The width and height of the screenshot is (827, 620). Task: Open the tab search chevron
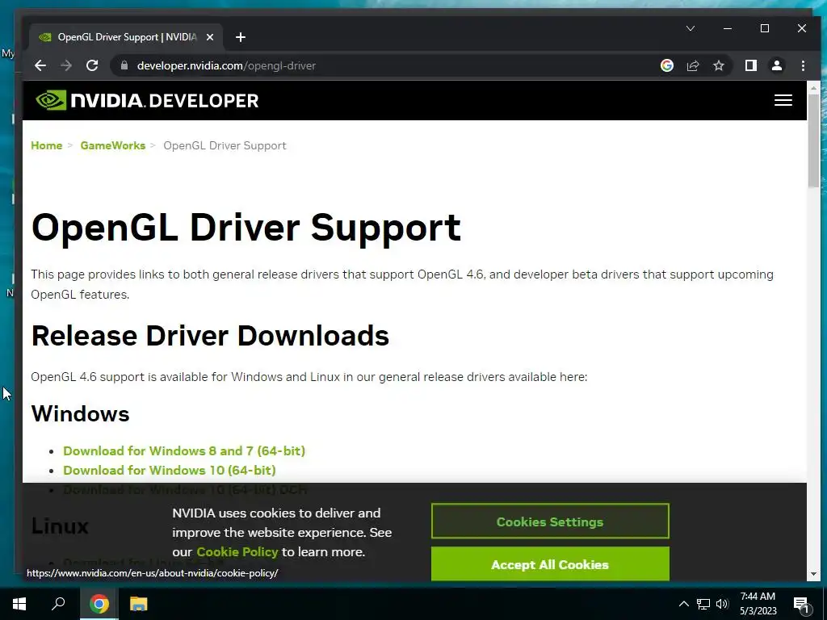pos(690,28)
